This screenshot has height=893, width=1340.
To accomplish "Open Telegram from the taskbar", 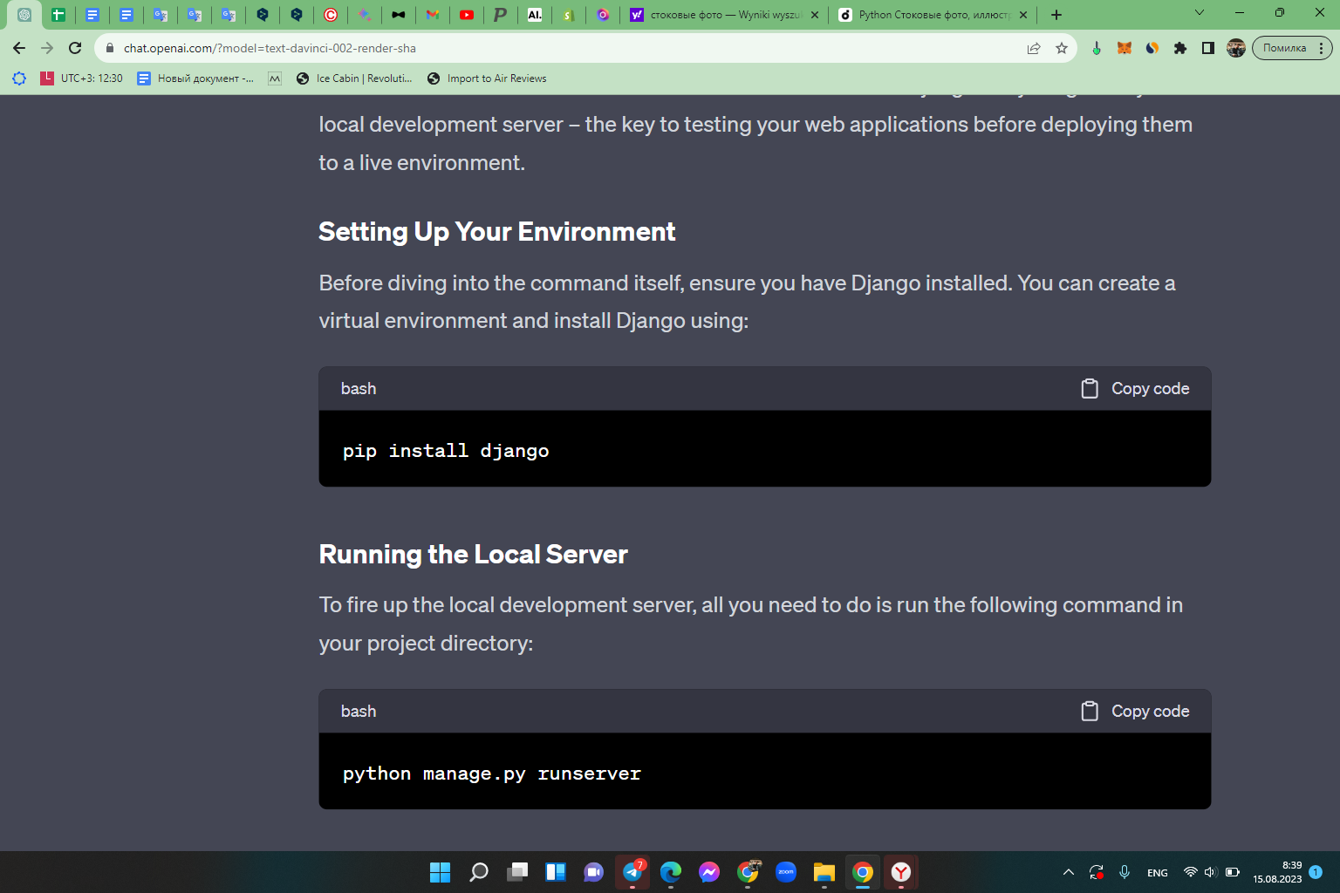I will (632, 871).
